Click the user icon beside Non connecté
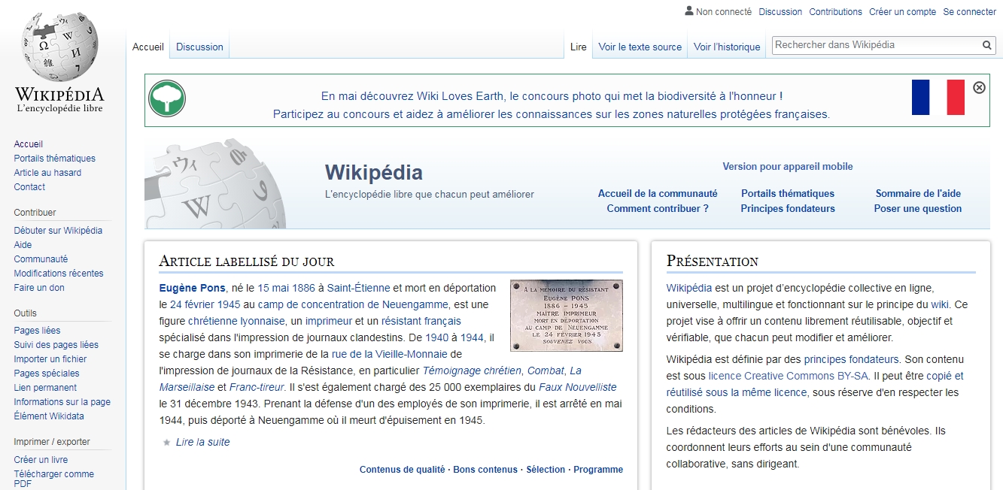The width and height of the screenshot is (1003, 490). [x=688, y=11]
